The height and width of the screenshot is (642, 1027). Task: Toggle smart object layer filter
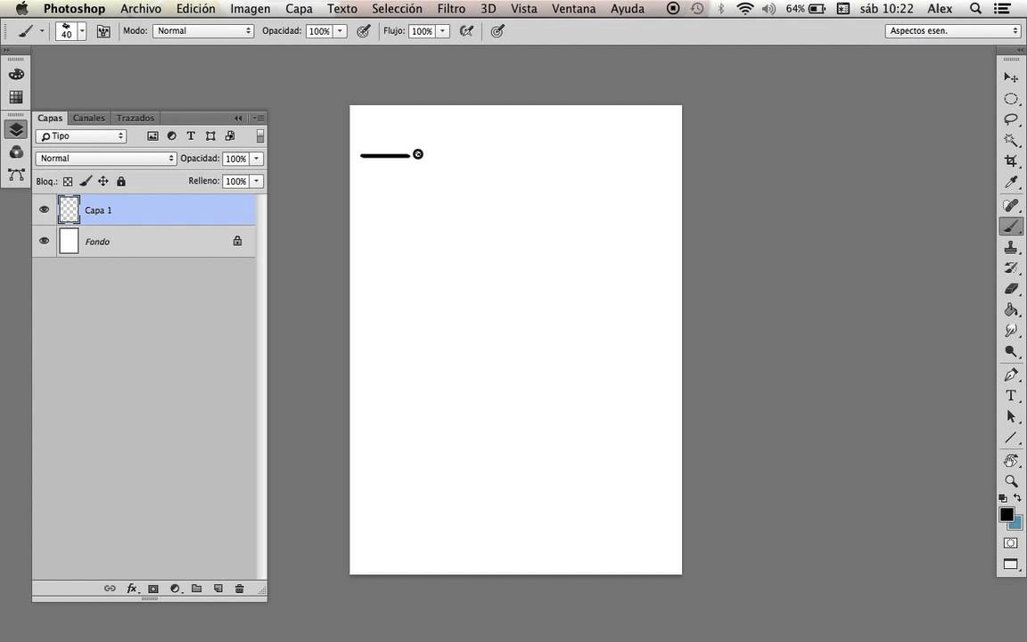click(x=230, y=136)
